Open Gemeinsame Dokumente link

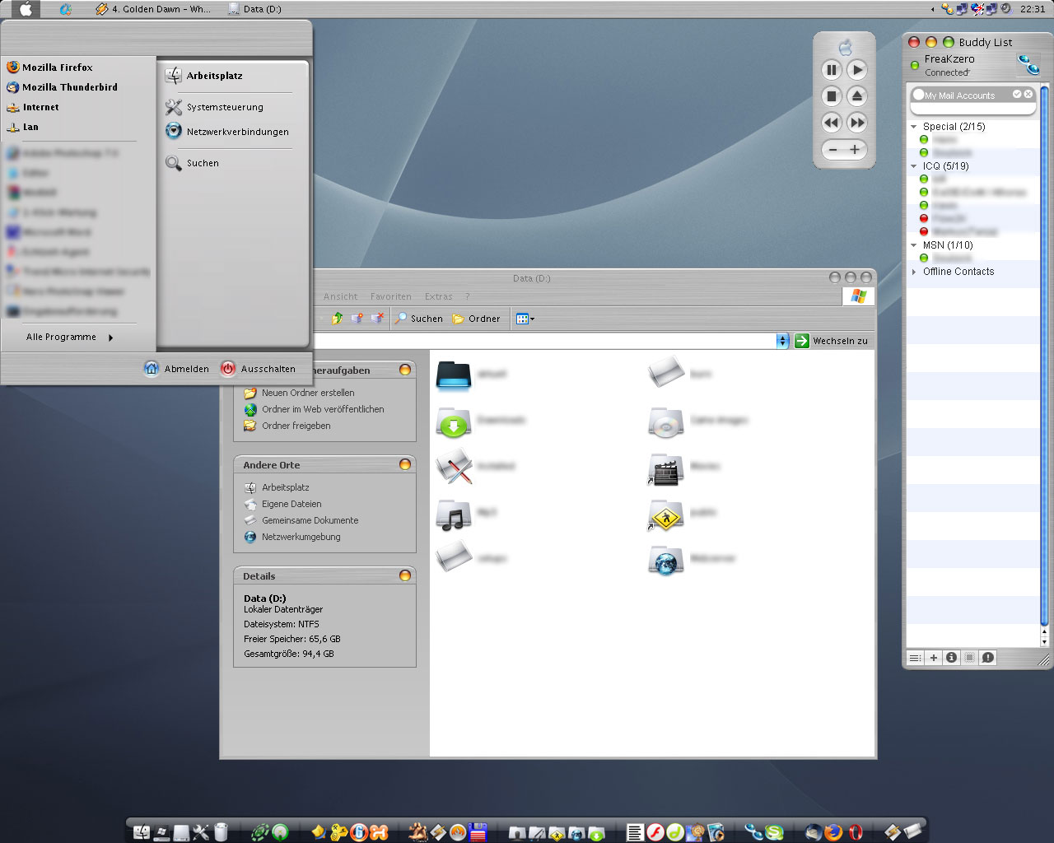[310, 520]
